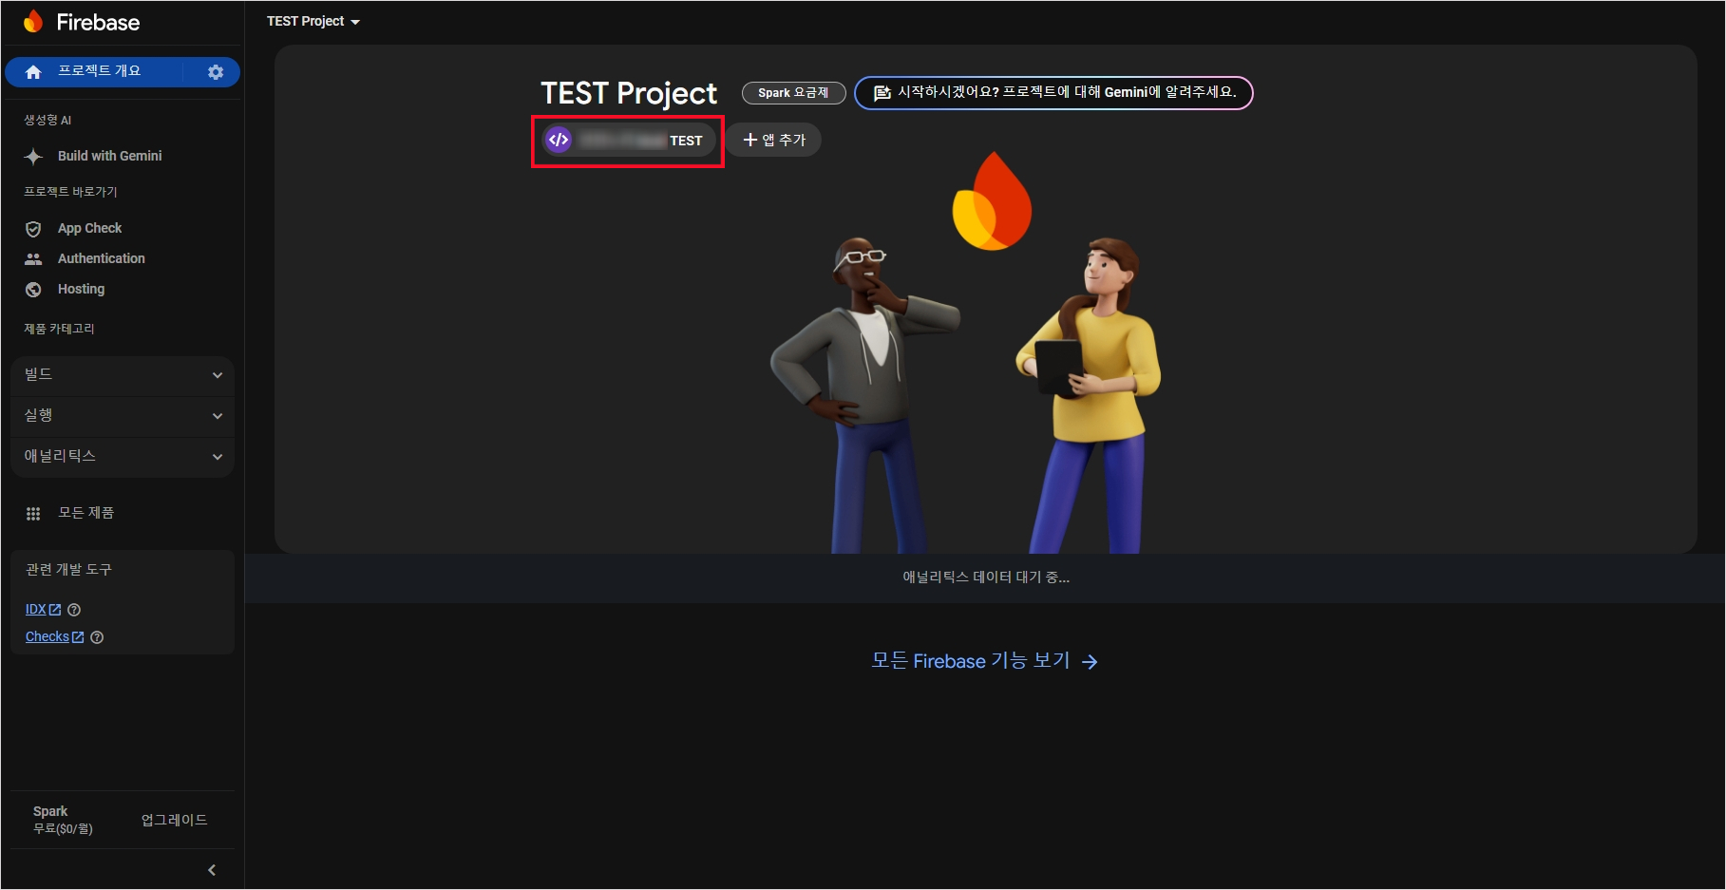Open project settings gear icon
The width and height of the screenshot is (1726, 890).
click(x=216, y=72)
